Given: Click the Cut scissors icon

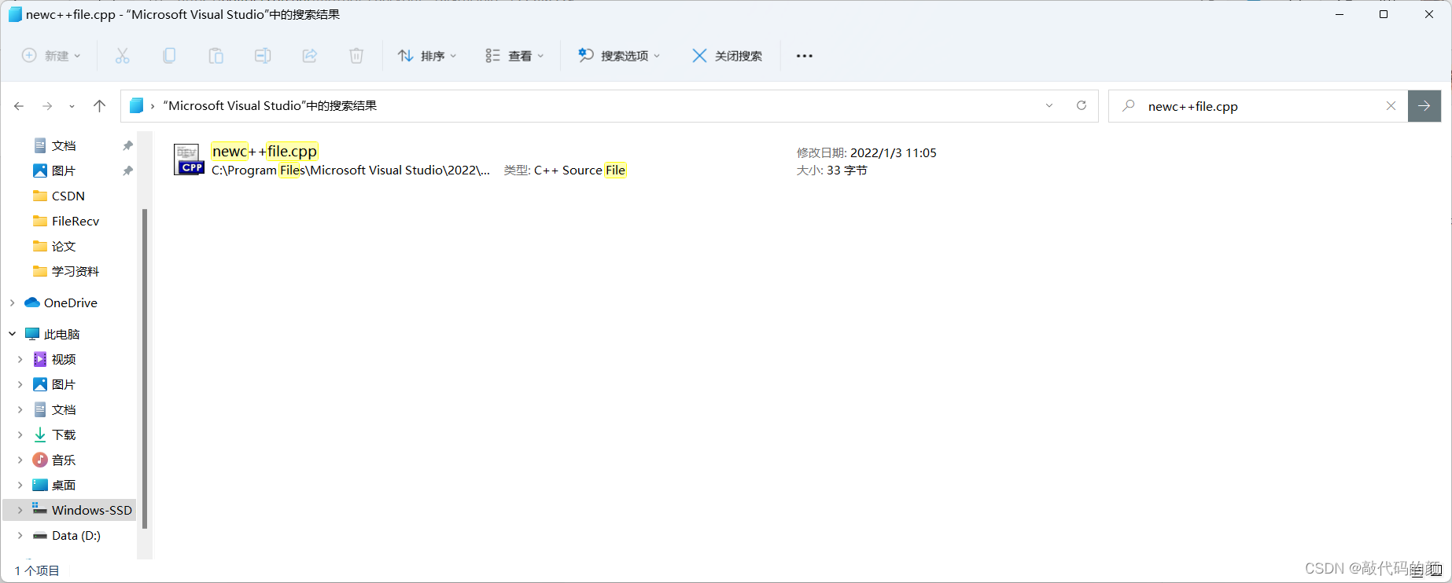Looking at the screenshot, I should (122, 56).
